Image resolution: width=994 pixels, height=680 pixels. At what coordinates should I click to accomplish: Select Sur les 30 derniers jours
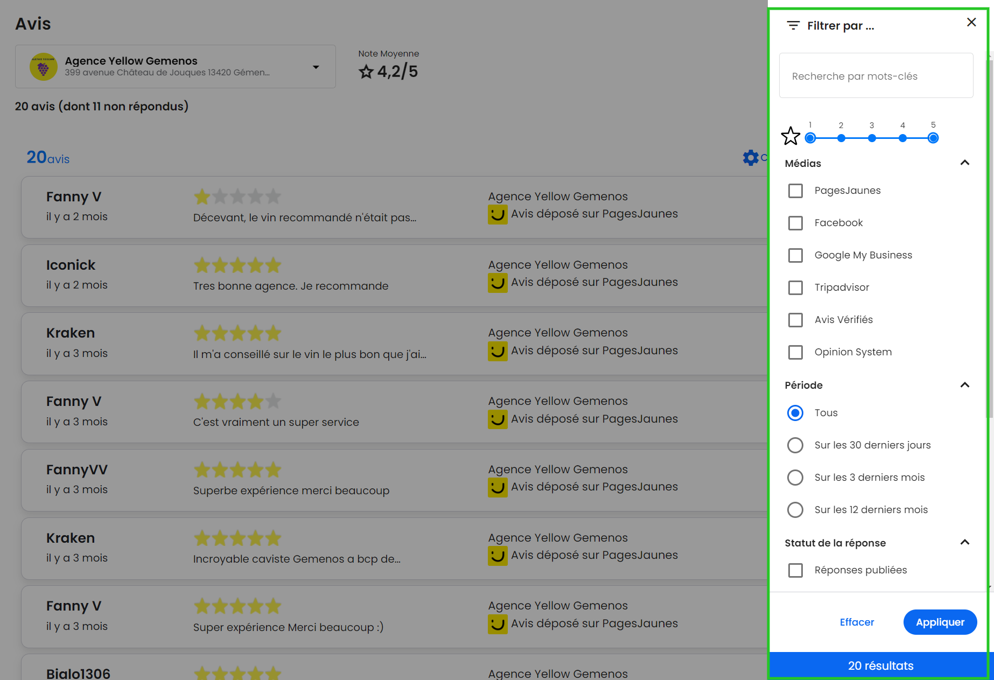(795, 445)
